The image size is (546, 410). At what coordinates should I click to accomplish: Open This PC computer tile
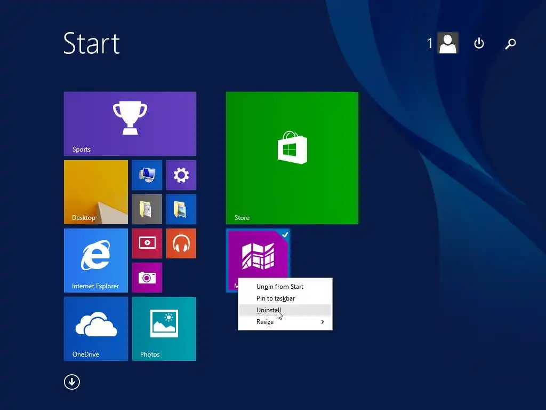coord(147,175)
